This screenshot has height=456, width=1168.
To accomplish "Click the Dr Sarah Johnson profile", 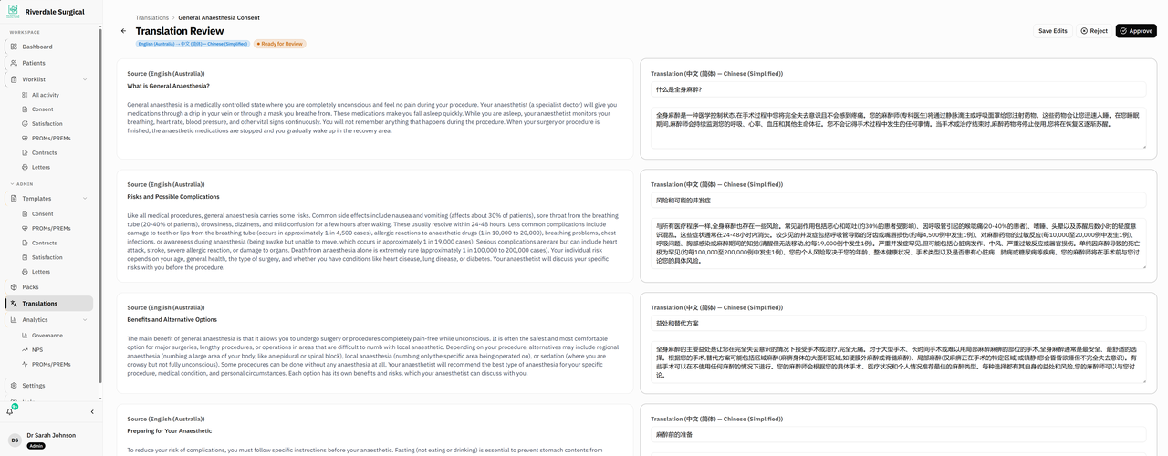I will (49, 440).
